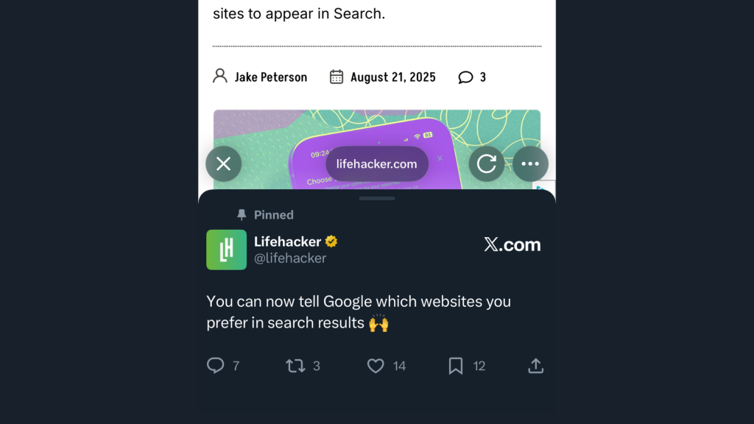This screenshot has height=424, width=754.
Task: Tap the bottom sheet drag handle
Action: [377, 198]
